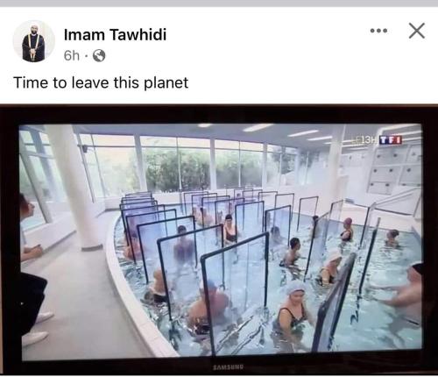Open the pool photo in full view

(x=219, y=239)
